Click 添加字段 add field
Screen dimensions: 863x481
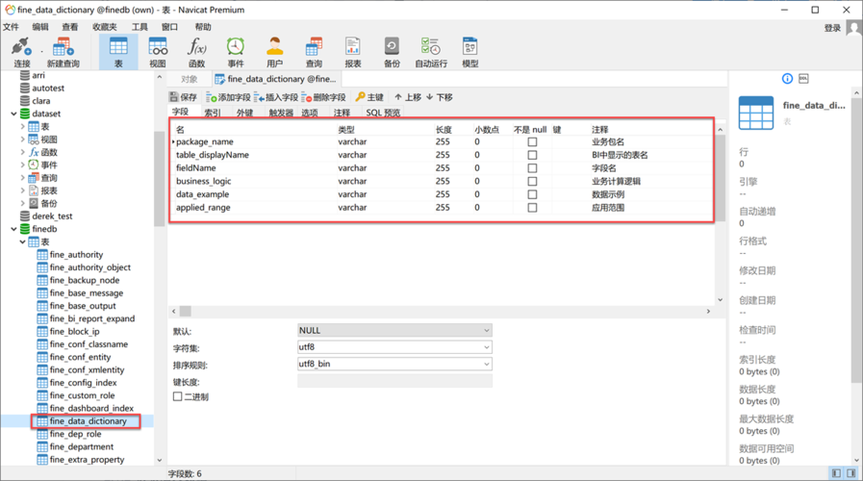(x=228, y=97)
